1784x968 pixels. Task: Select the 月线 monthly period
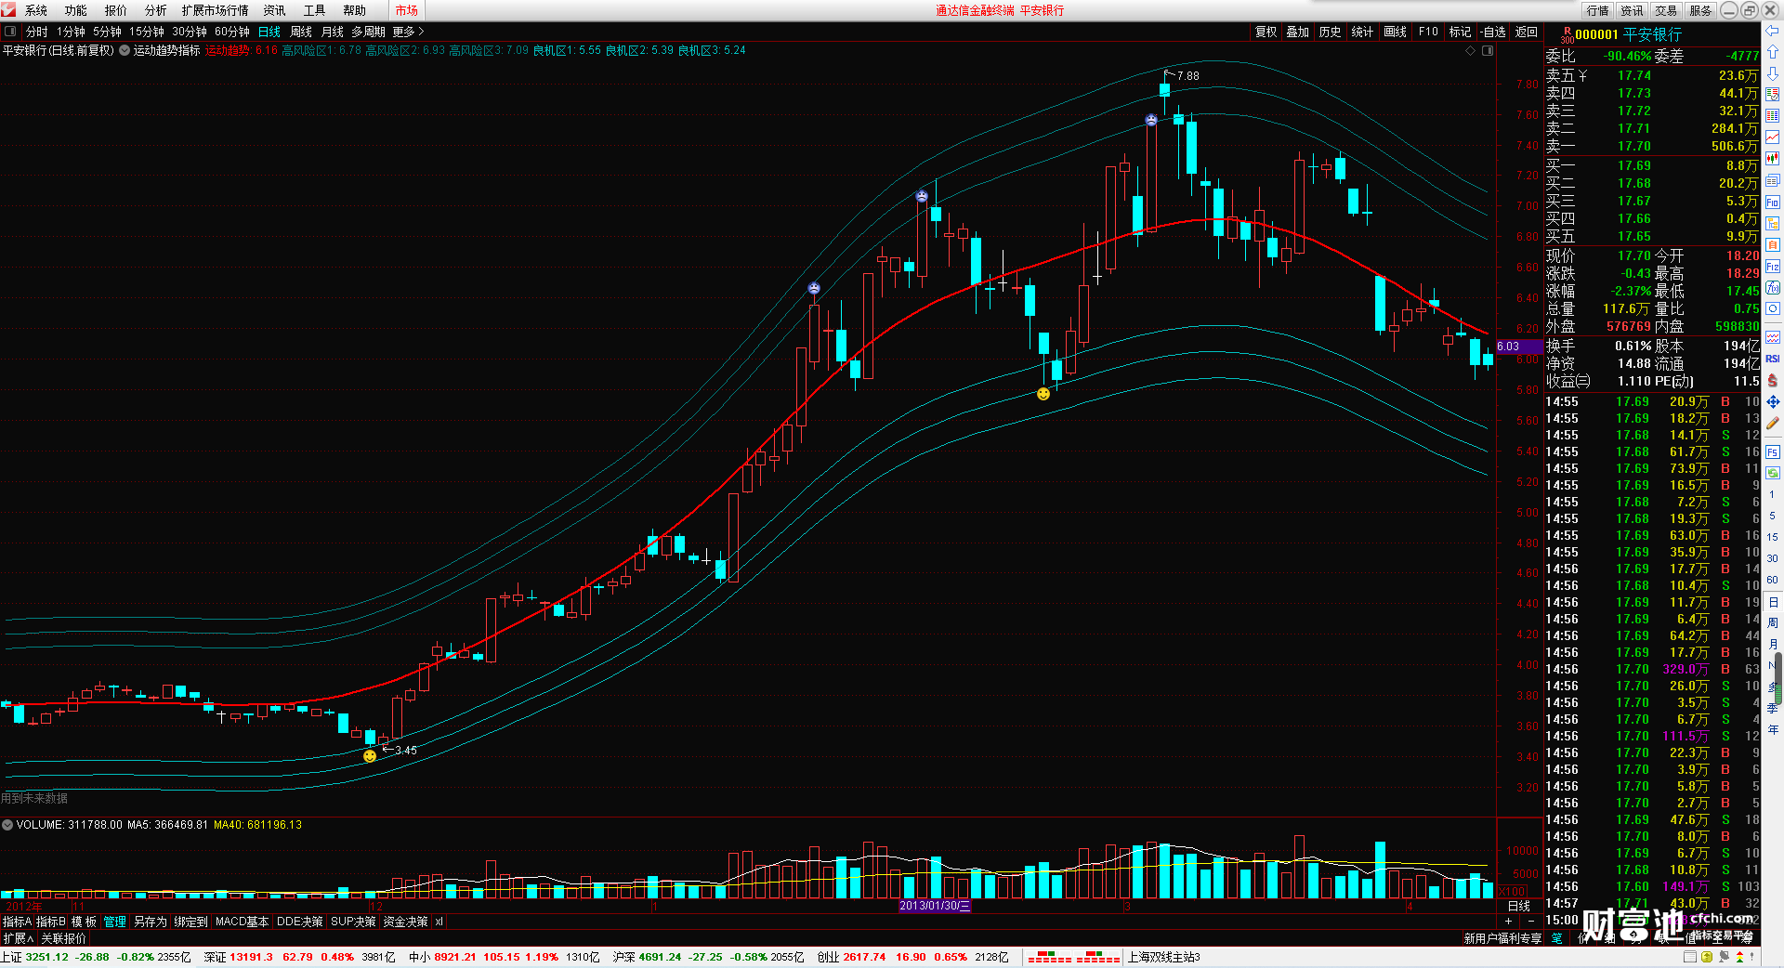click(333, 32)
